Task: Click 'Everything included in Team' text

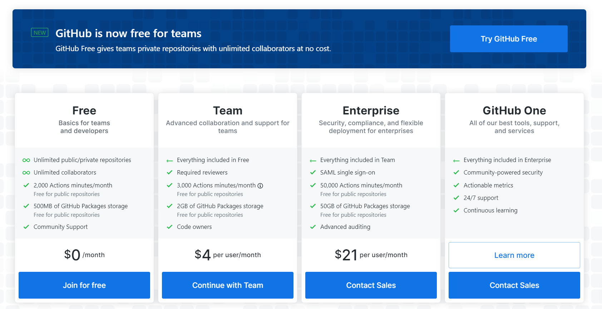Action: (357, 160)
